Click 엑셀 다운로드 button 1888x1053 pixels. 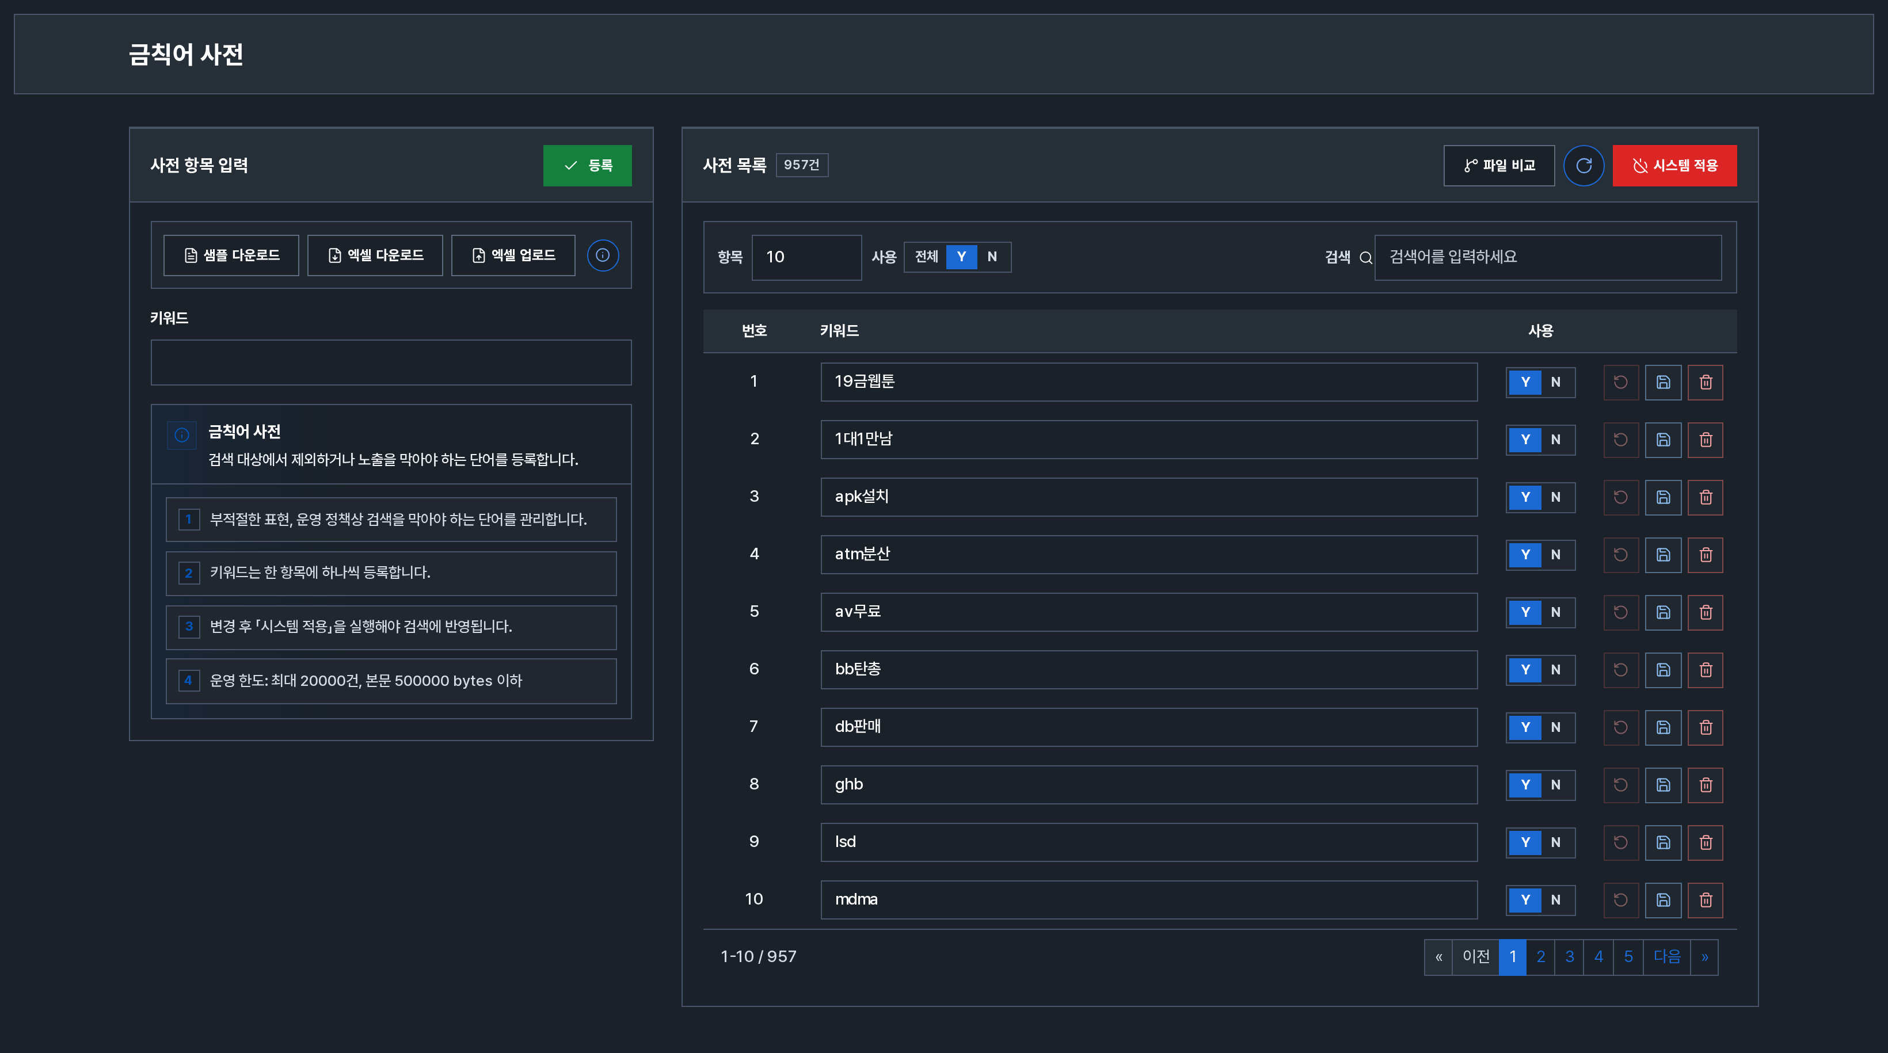click(375, 255)
